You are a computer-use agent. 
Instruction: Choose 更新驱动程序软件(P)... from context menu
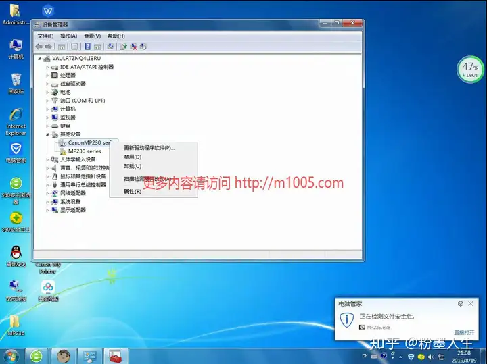154,148
